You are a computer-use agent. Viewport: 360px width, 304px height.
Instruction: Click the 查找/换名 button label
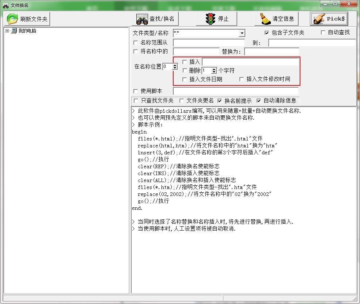tap(162, 19)
